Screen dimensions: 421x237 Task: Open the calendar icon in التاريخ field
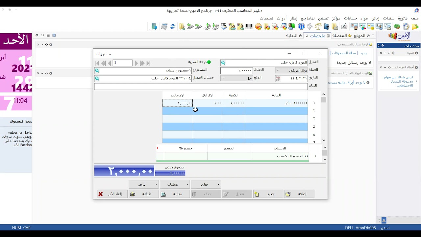(278, 78)
